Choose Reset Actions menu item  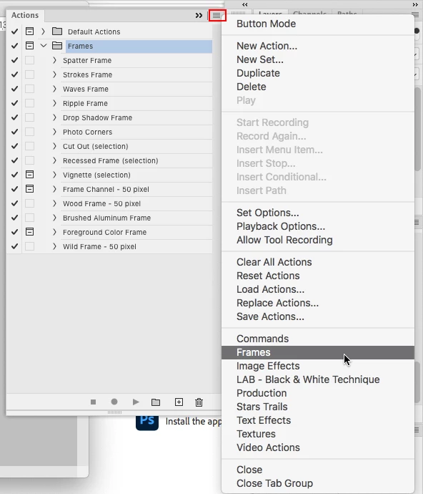[x=318, y=276]
